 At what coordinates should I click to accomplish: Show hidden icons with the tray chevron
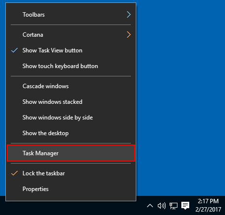point(150,206)
